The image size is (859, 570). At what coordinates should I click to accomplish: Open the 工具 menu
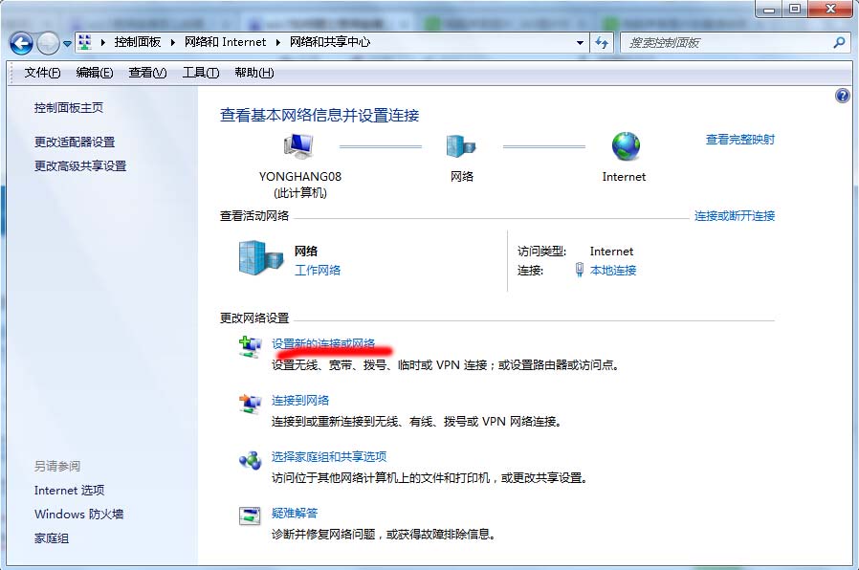[x=203, y=72]
